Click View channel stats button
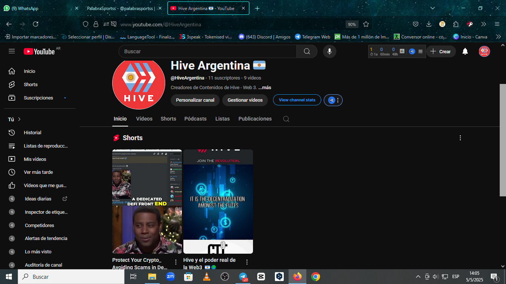Screen dimensions: 506x284 297,100
